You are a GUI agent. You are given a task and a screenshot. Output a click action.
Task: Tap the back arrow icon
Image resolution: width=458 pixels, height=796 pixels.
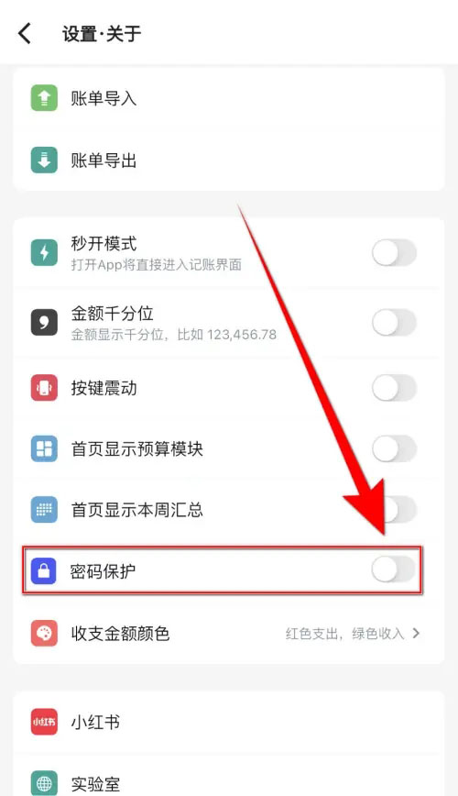pos(25,34)
